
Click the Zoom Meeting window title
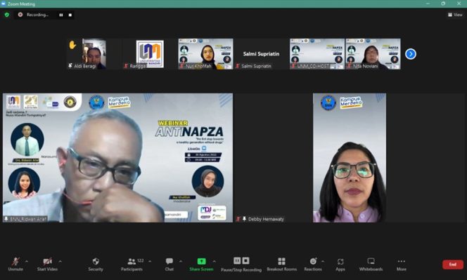click(x=21, y=4)
